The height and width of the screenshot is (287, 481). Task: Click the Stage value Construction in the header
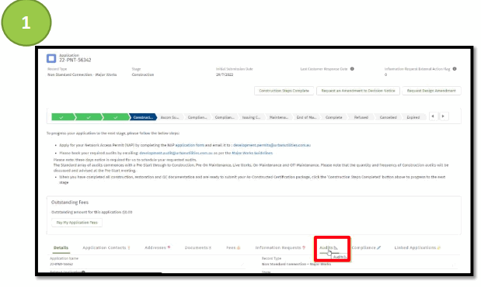pyautogui.click(x=143, y=74)
